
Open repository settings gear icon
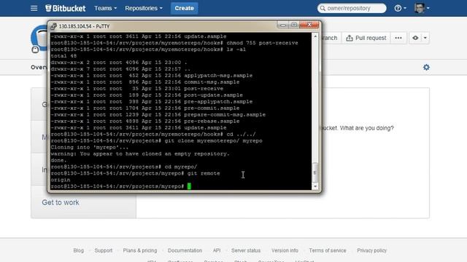pyautogui.click(x=426, y=68)
